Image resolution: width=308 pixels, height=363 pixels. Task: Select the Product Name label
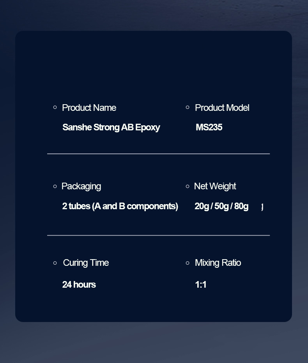point(89,108)
